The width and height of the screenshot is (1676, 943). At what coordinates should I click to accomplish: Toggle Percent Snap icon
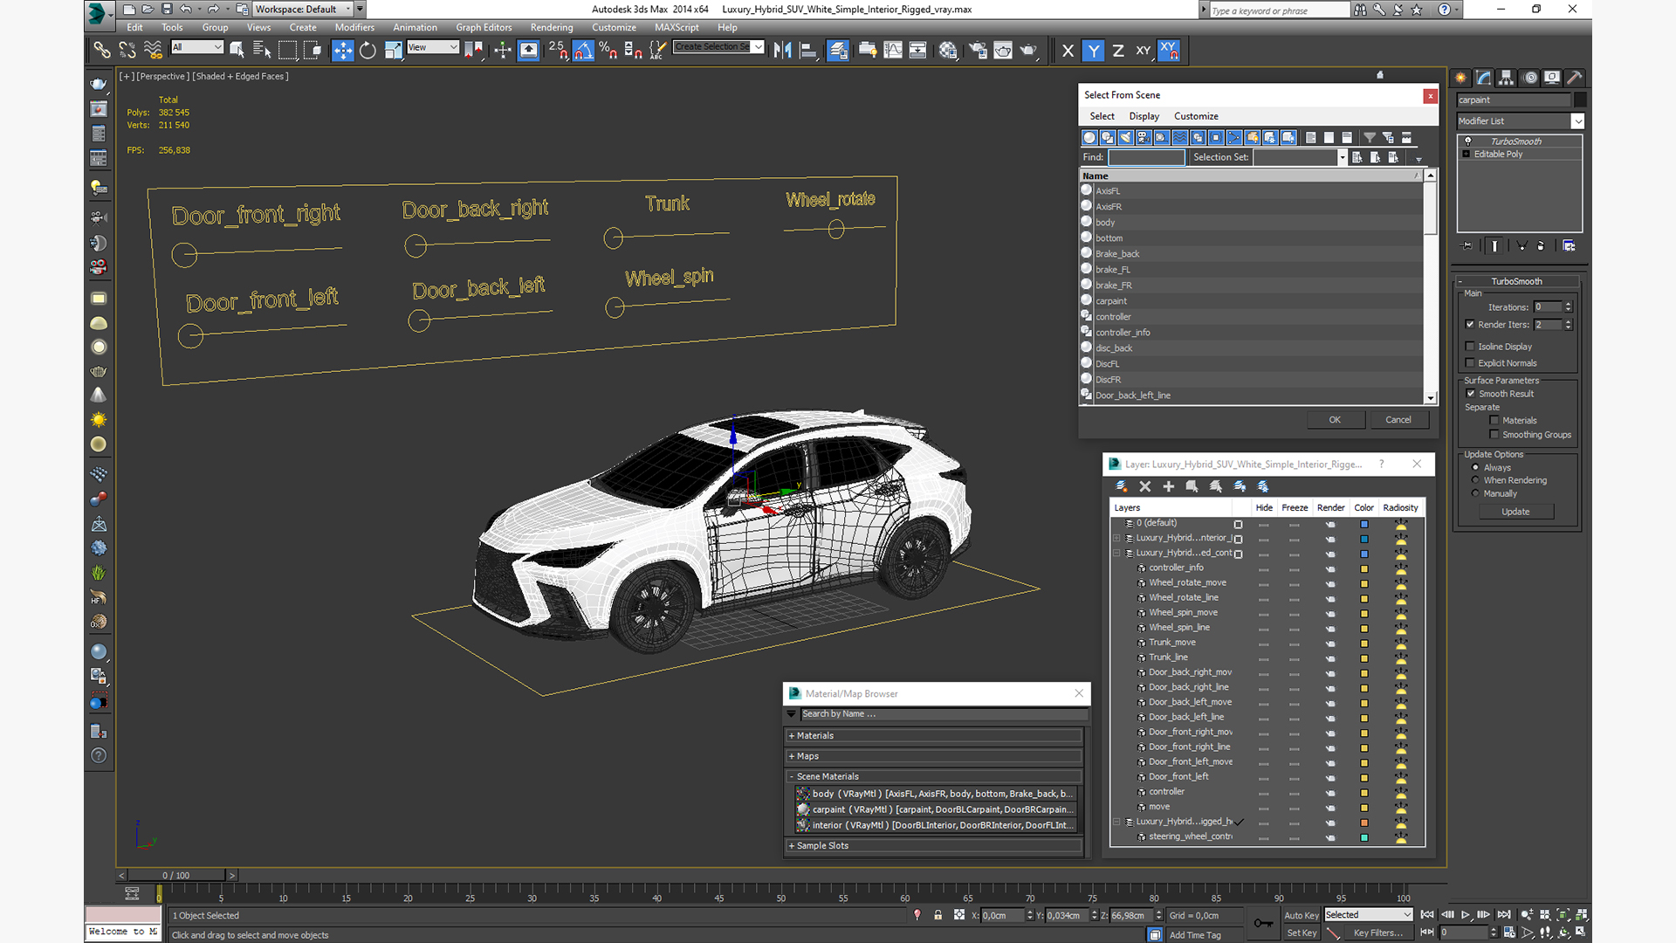(608, 51)
